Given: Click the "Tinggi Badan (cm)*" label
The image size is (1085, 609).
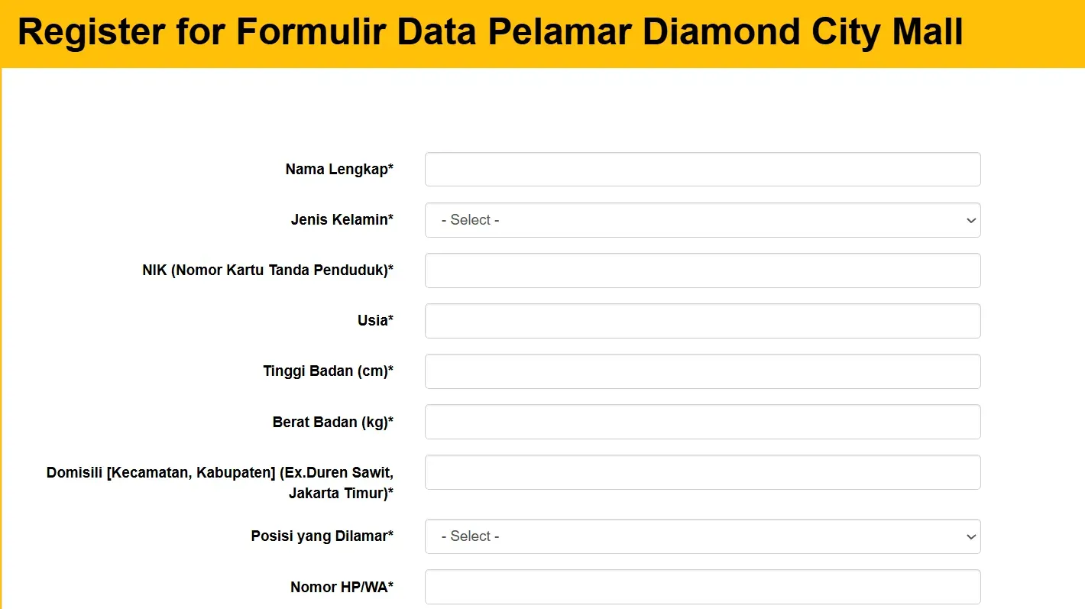Looking at the screenshot, I should click(x=328, y=371).
